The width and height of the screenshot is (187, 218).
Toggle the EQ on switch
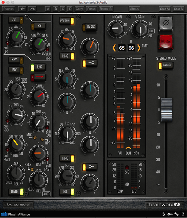pos(66,192)
